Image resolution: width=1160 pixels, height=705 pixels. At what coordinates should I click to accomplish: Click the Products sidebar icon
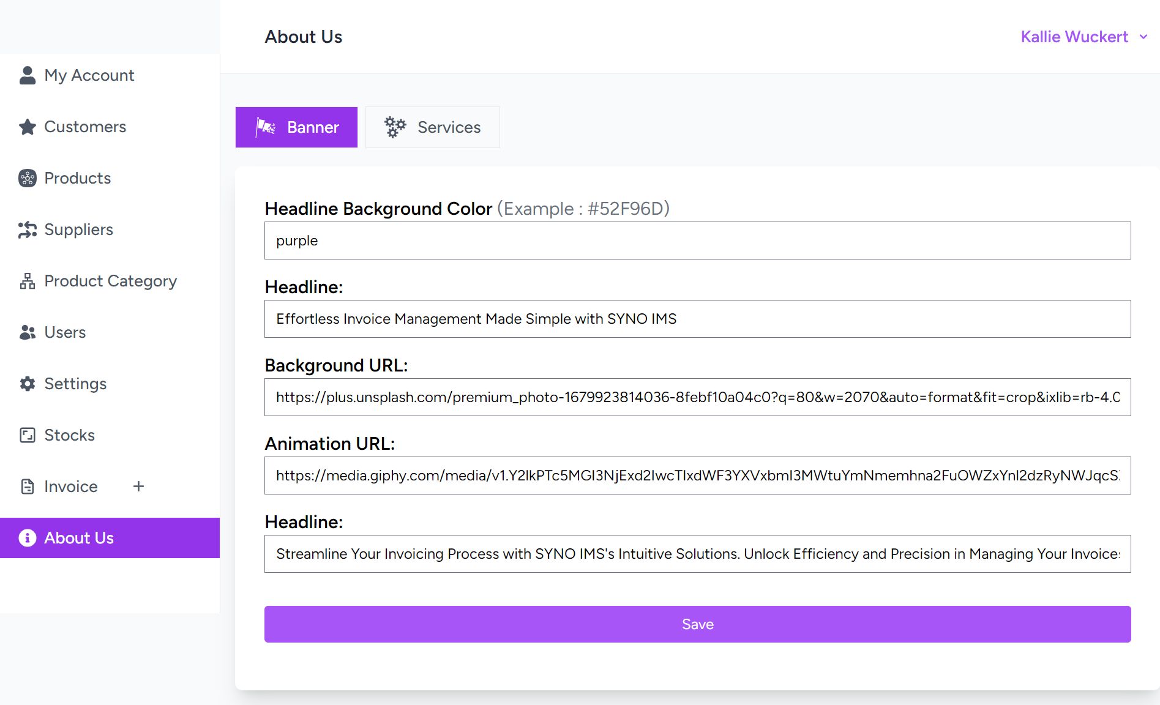(28, 178)
